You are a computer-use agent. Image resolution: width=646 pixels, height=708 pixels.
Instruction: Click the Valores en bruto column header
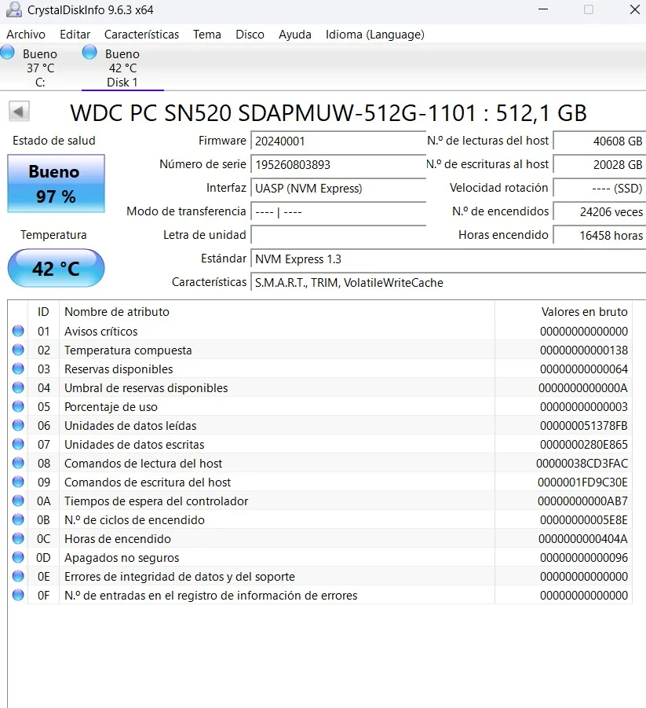coord(564,311)
